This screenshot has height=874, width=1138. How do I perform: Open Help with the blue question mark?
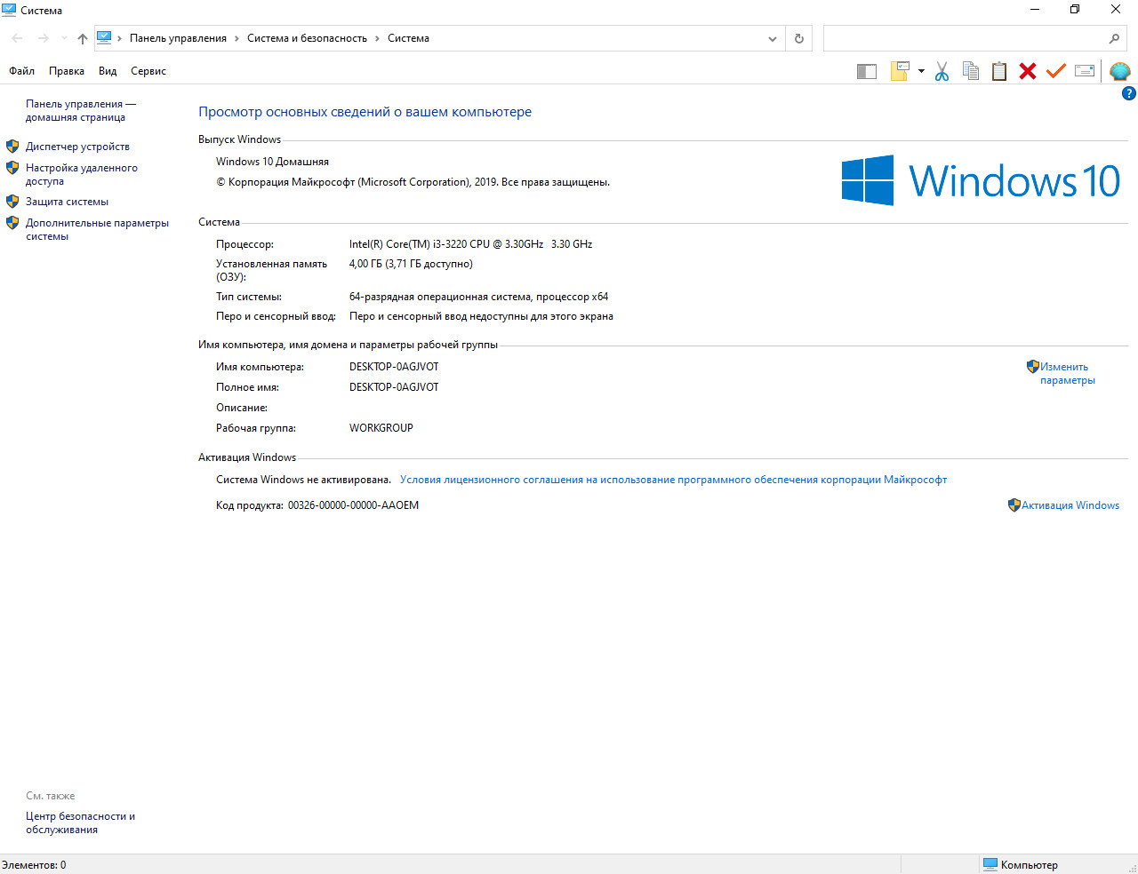1129,93
